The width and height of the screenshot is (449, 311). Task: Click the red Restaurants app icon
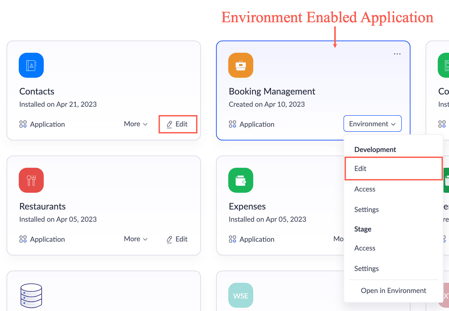coord(31,180)
